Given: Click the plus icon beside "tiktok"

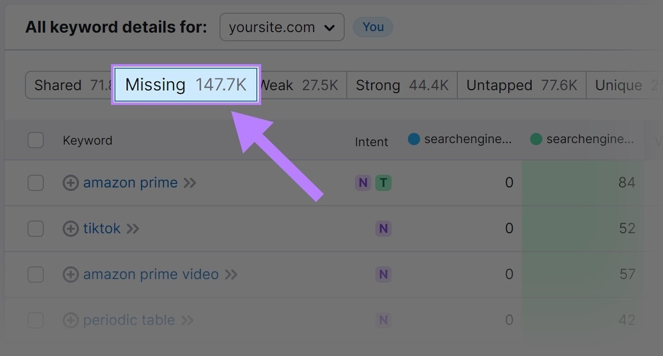Looking at the screenshot, I should (71, 228).
